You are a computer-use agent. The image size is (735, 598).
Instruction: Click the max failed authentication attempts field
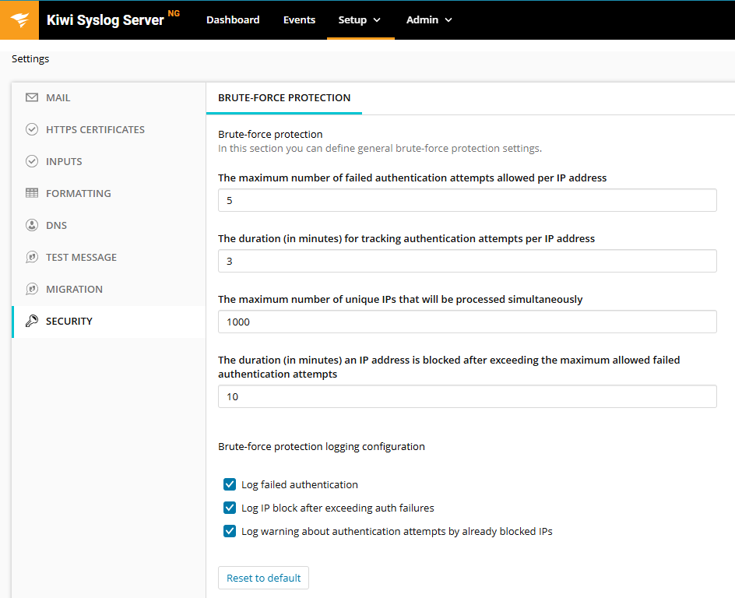(467, 200)
